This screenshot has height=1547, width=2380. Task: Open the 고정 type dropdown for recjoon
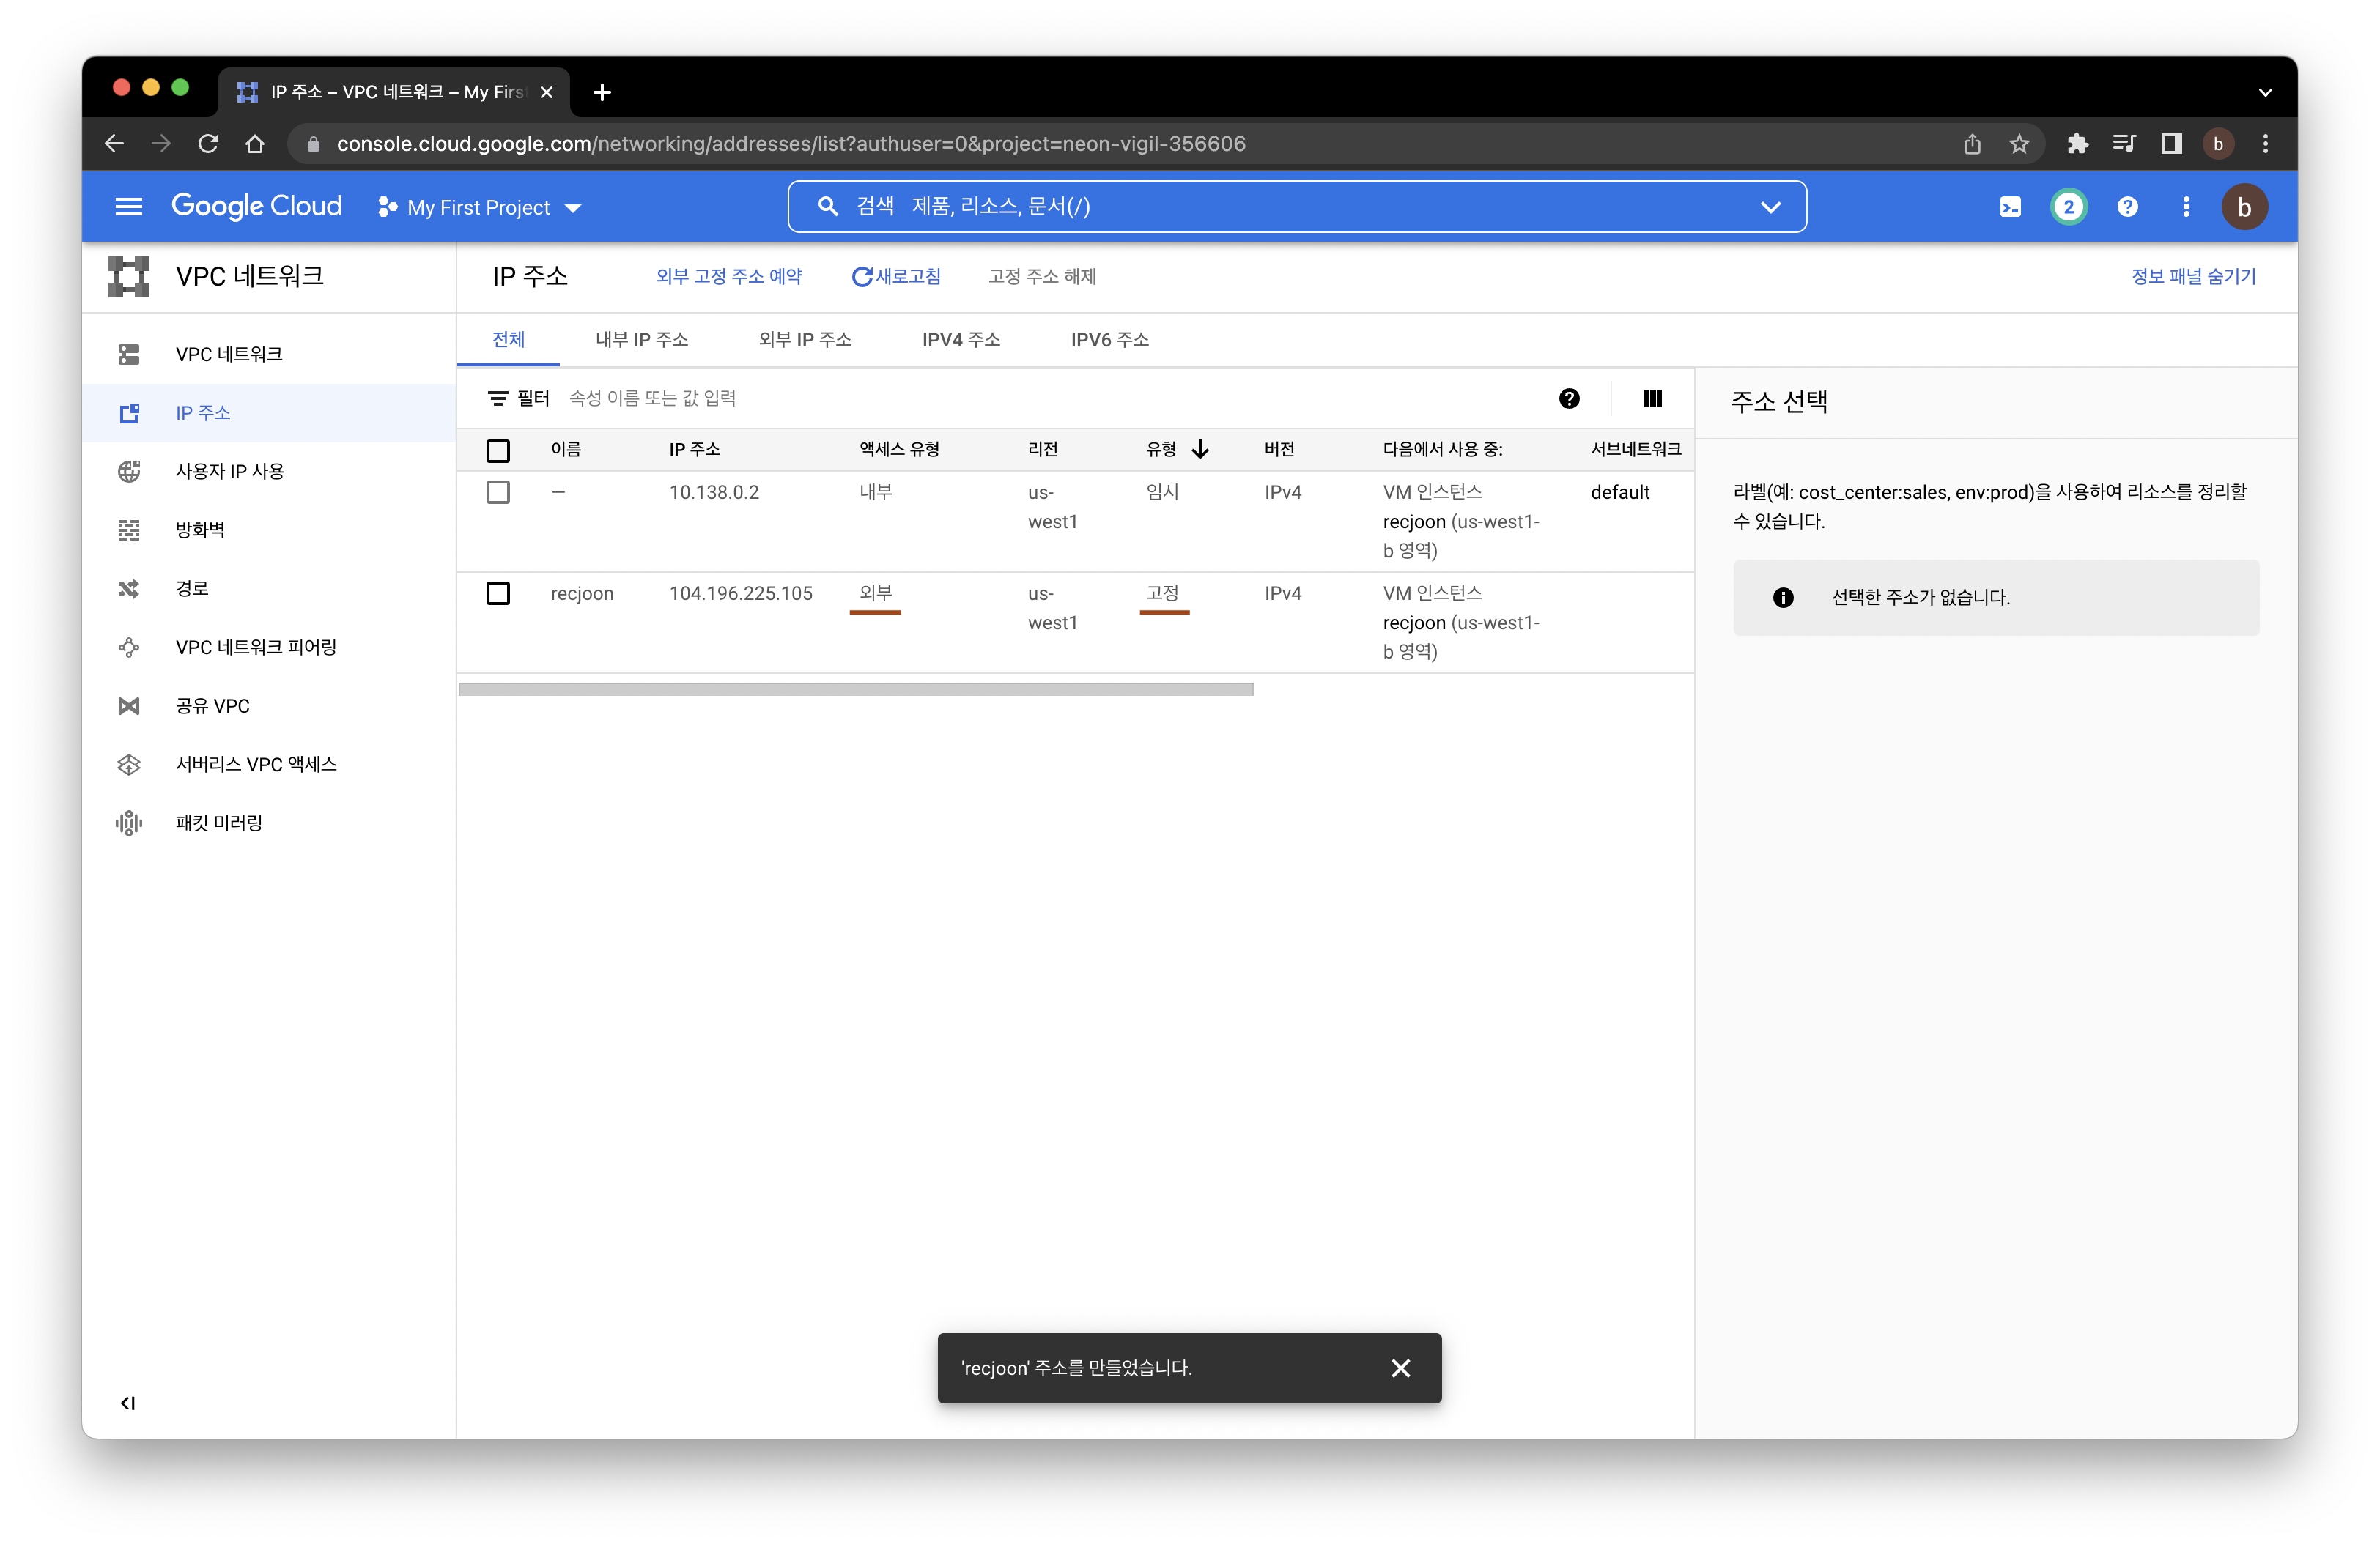pyautogui.click(x=1163, y=595)
